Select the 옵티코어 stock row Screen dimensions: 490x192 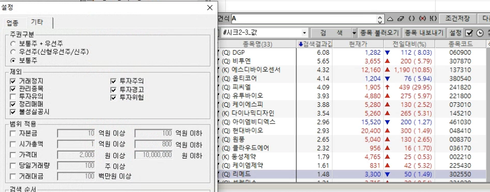point(352,79)
